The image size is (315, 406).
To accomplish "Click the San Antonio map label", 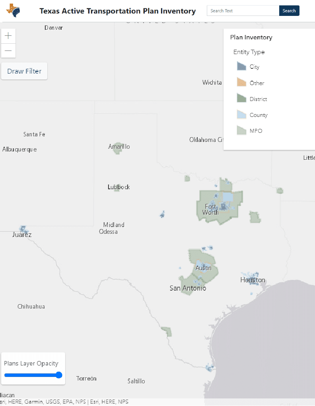I will coord(188,288).
